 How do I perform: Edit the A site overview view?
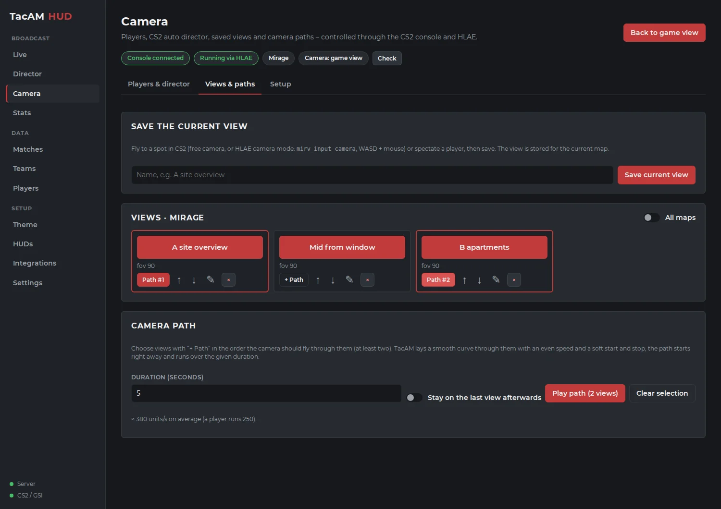[210, 279]
